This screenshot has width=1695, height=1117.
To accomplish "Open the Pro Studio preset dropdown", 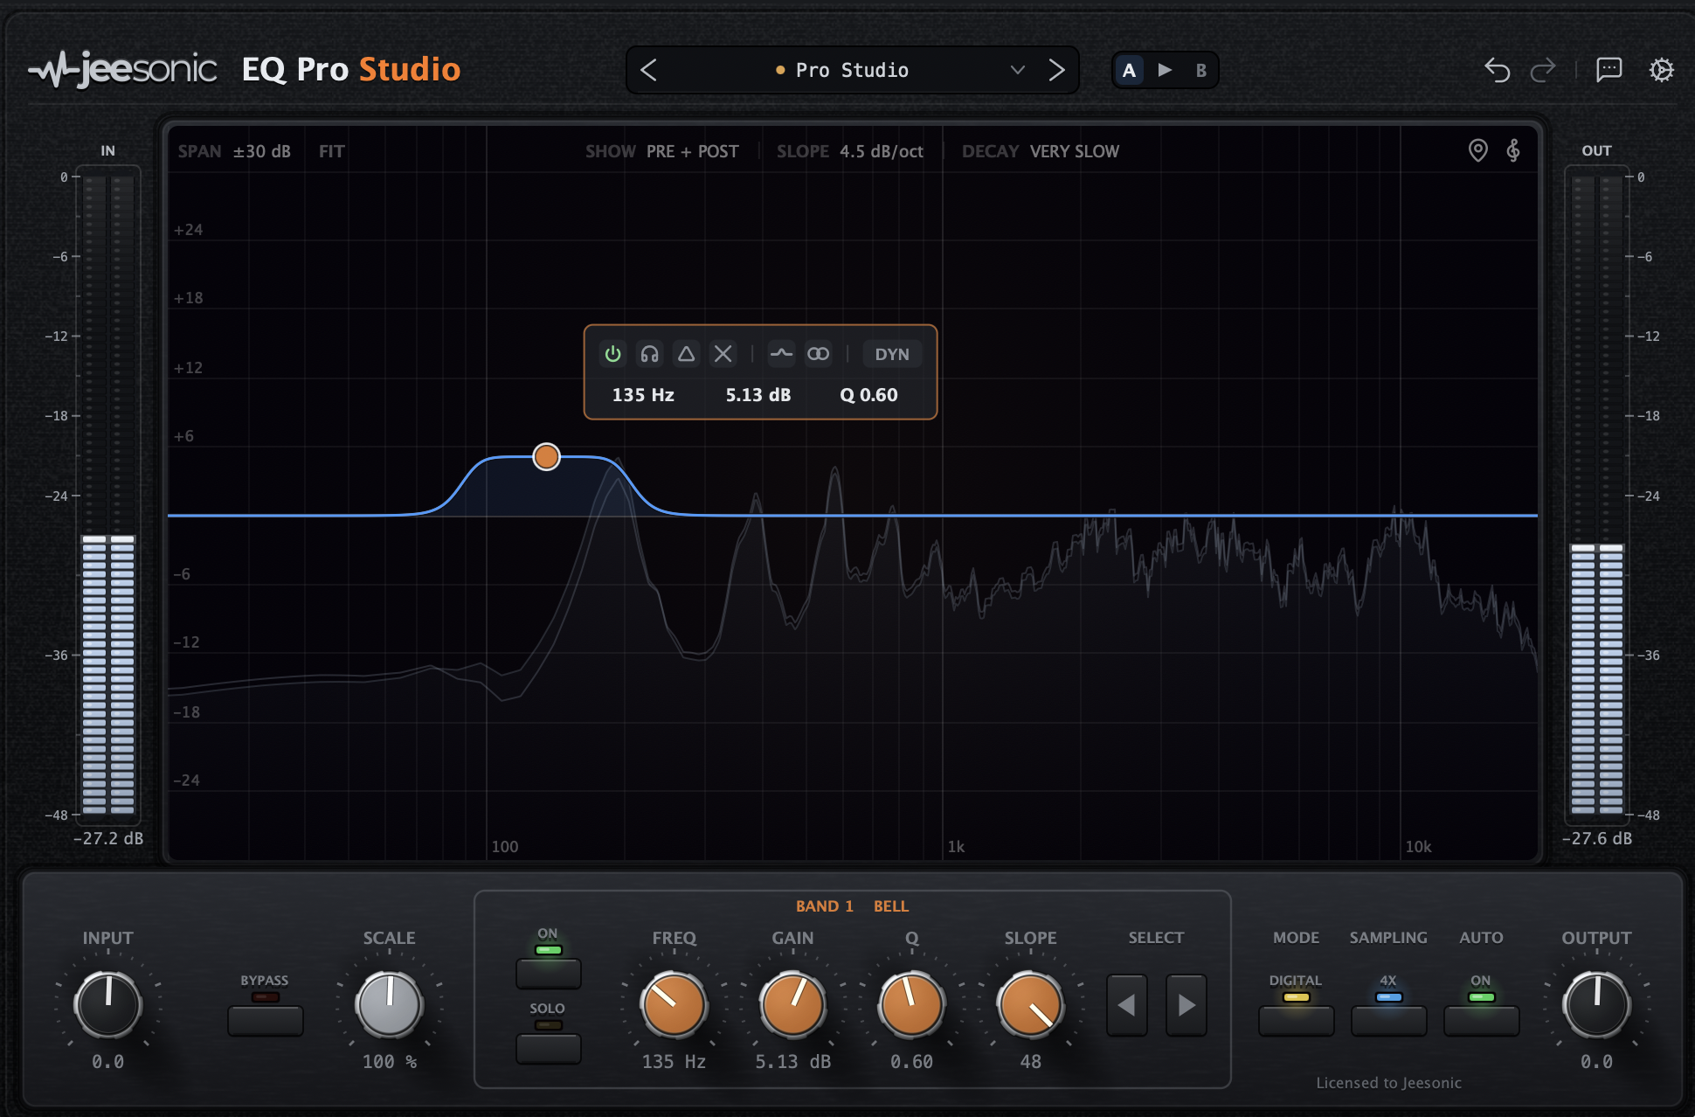I will click(1016, 70).
